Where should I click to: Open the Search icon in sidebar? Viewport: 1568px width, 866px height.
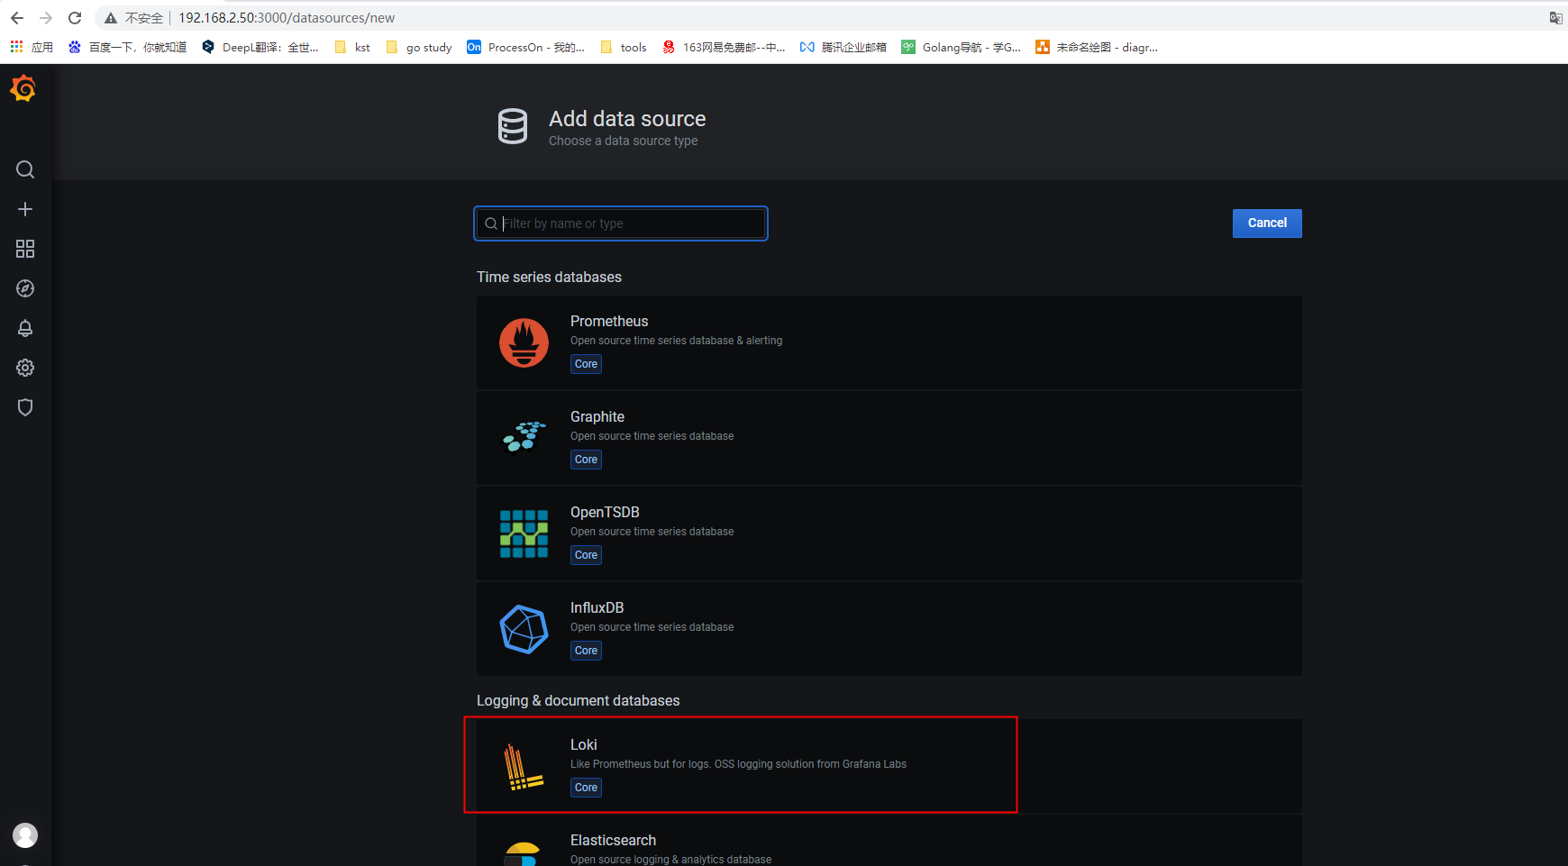[25, 169]
